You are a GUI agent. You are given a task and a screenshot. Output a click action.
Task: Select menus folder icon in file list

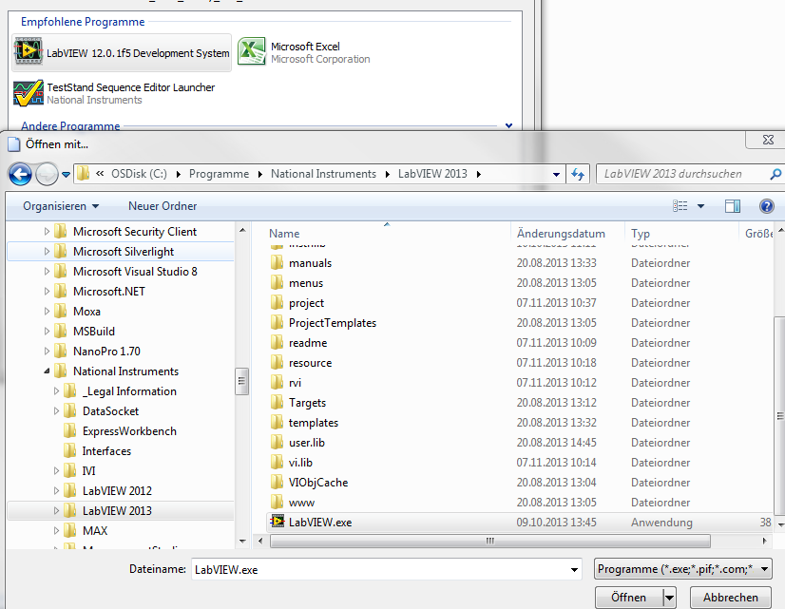[x=277, y=283]
